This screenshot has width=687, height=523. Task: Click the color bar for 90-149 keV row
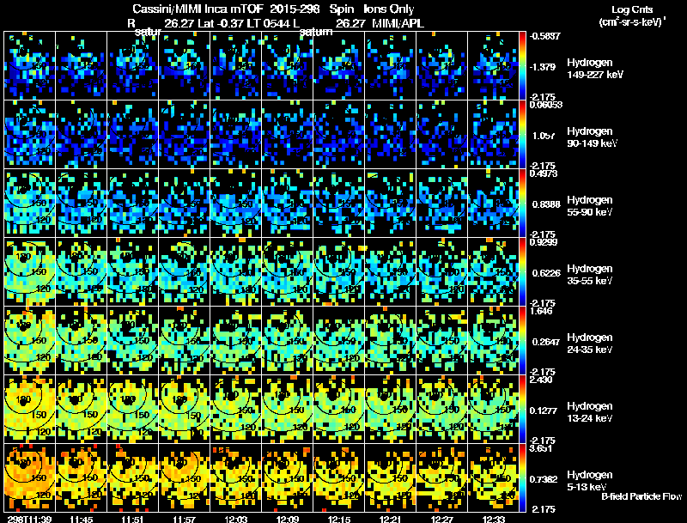[x=522, y=134]
